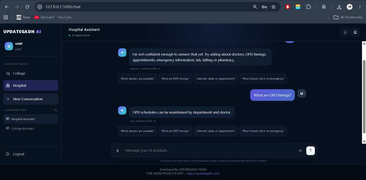Click the upper 'What should I do in an emergency?' chip
Viewport: 366px width, 180px height.
(x=263, y=78)
